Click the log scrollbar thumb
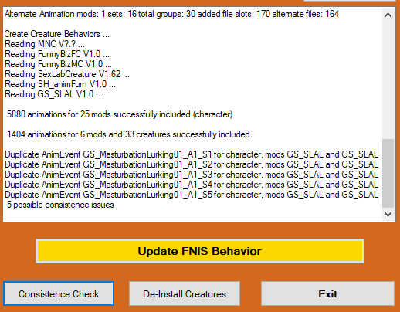400x312 pixels. [x=388, y=173]
